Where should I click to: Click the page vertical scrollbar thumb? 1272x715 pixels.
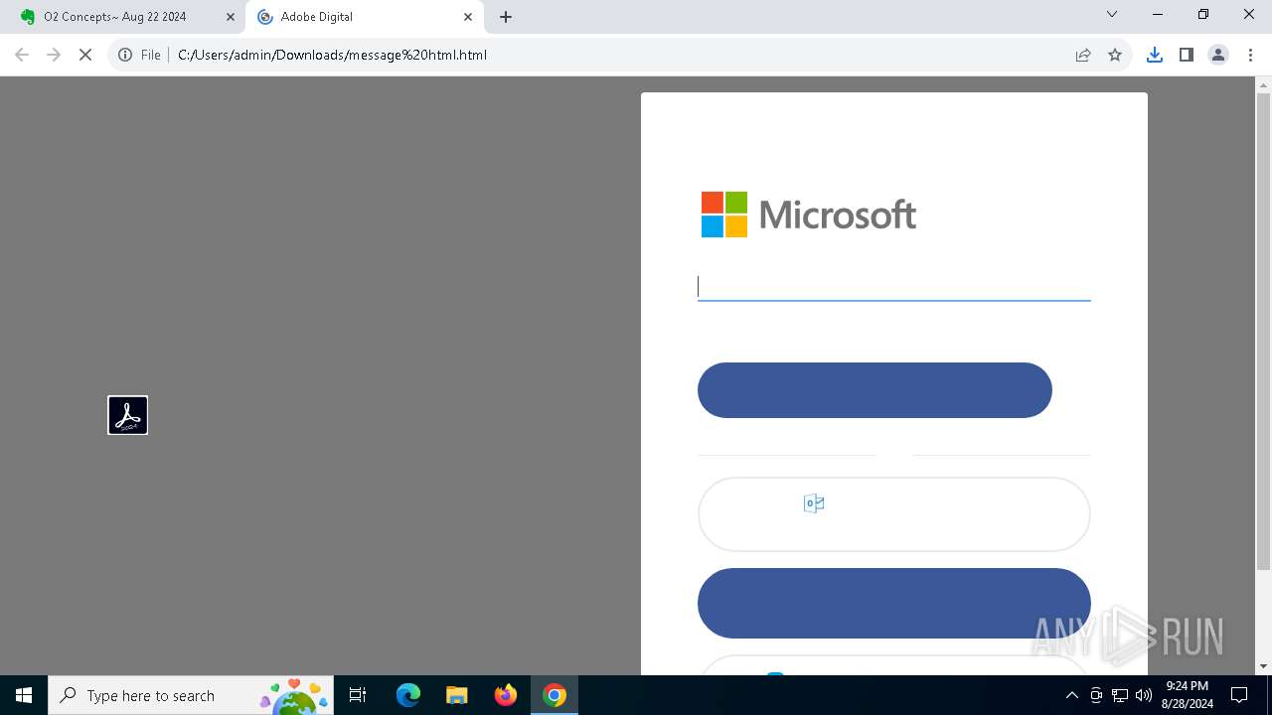point(1263,333)
